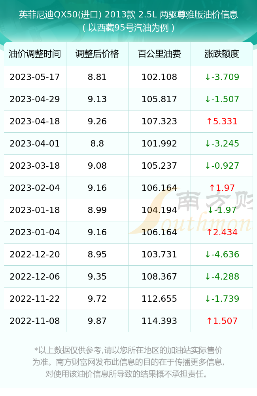The image size is (257, 396).
Task: Click the 涨跌额度 column header
Action: 222,54
